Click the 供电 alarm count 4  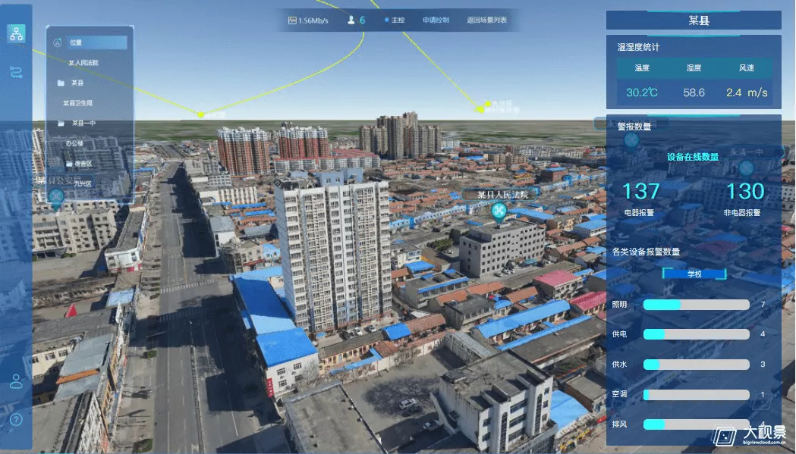pos(763,334)
